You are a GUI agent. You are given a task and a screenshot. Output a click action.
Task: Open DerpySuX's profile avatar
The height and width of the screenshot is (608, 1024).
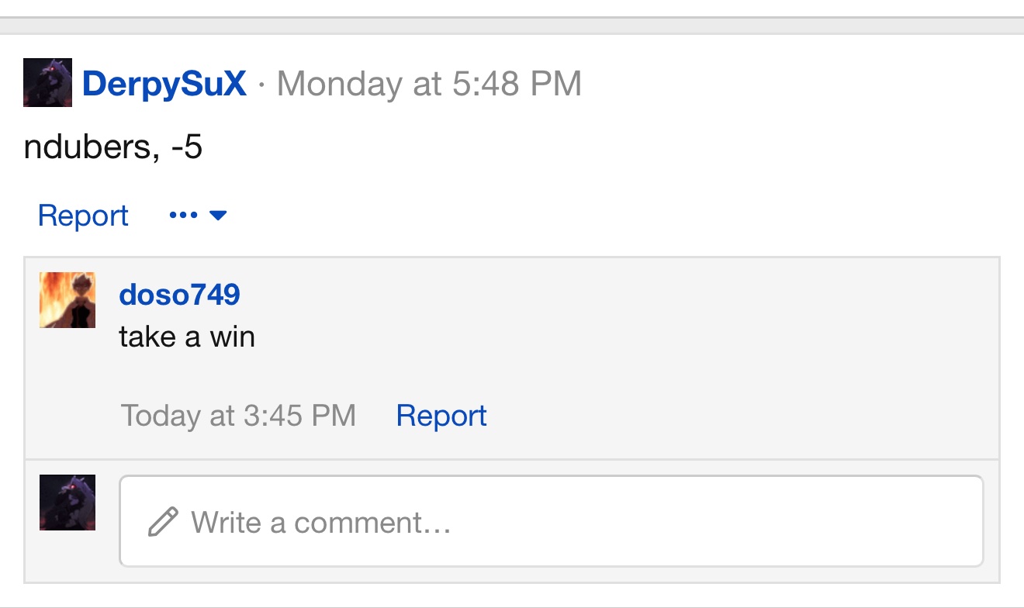pos(47,82)
